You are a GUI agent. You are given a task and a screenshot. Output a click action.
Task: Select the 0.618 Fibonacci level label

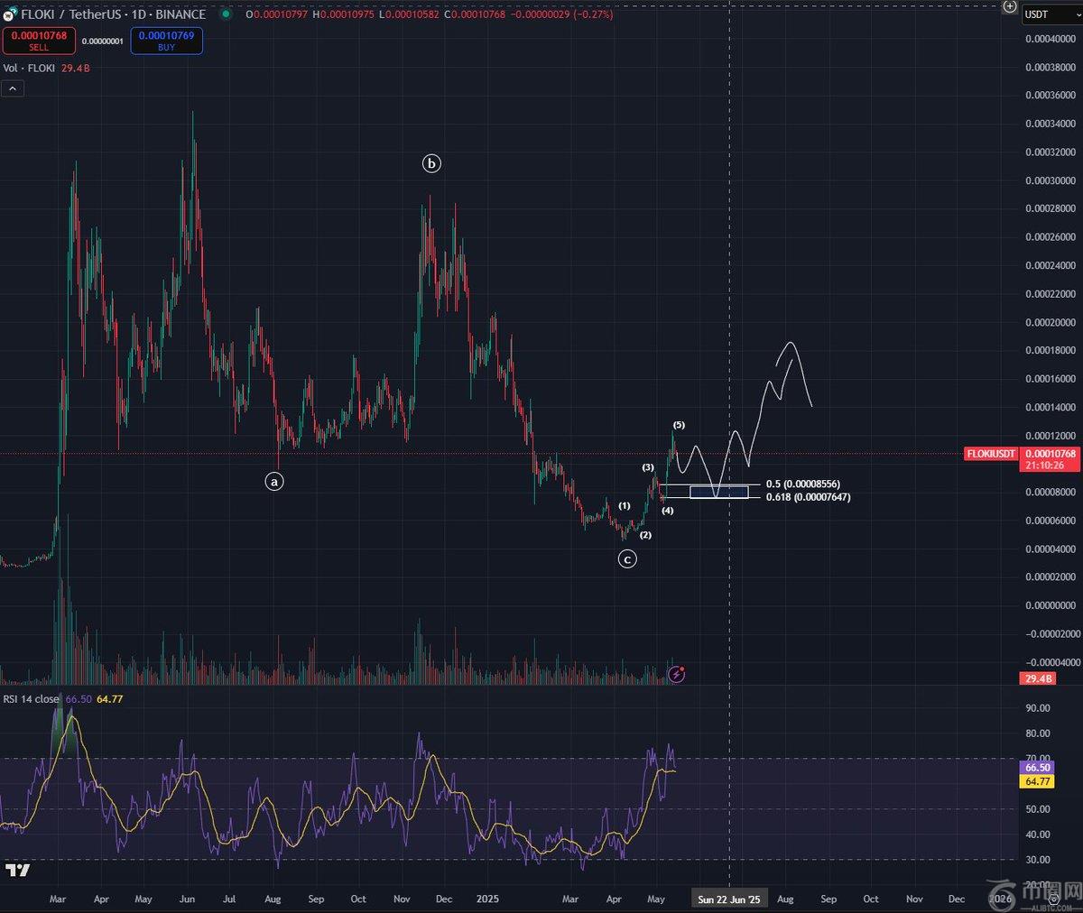coord(807,497)
